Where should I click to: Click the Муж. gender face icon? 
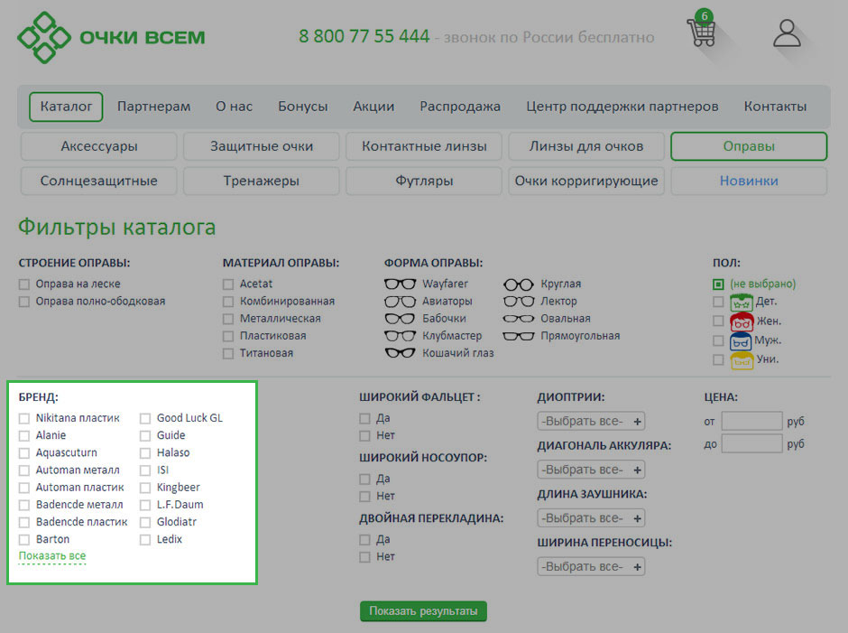point(742,341)
